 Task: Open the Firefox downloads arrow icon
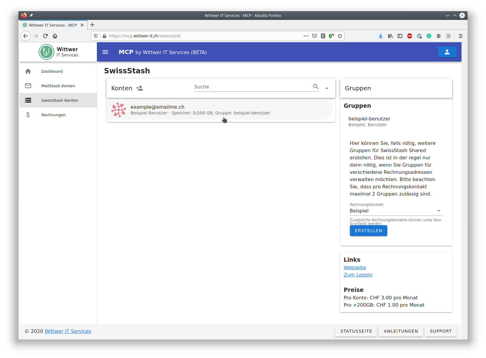pos(381,36)
